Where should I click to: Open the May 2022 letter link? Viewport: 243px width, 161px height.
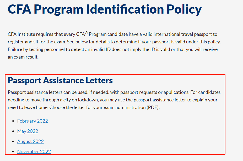coord(28,131)
